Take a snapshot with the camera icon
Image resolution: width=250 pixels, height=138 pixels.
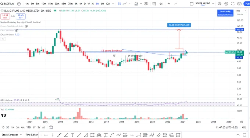coord(239,4)
